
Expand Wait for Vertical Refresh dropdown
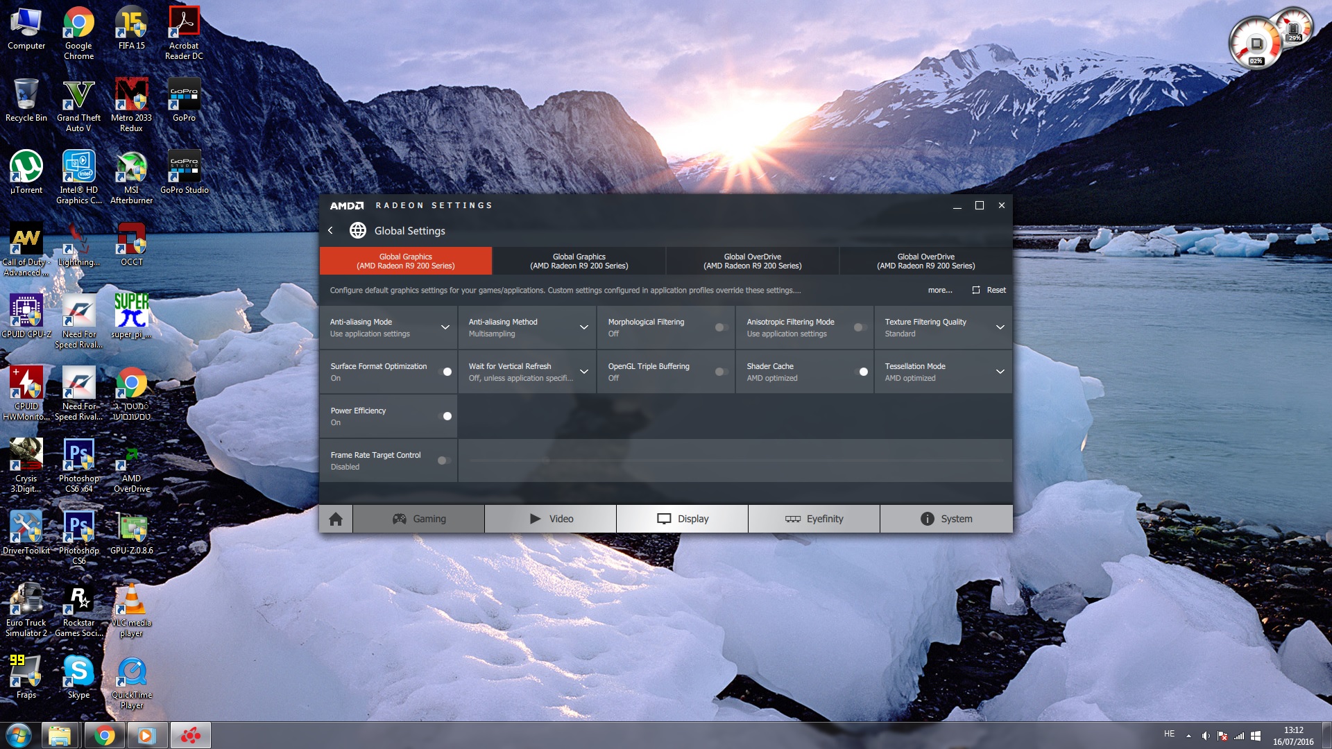584,372
